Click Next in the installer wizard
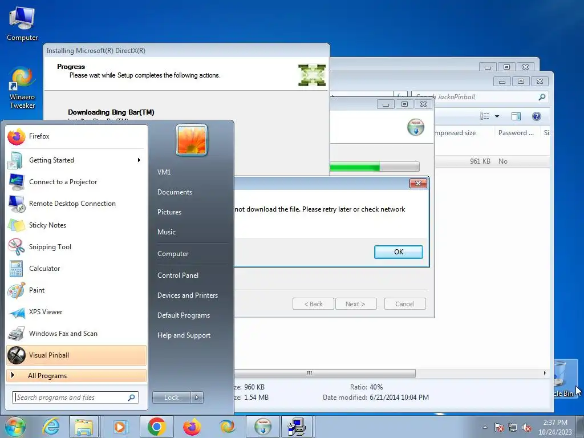584x438 pixels. tap(356, 304)
